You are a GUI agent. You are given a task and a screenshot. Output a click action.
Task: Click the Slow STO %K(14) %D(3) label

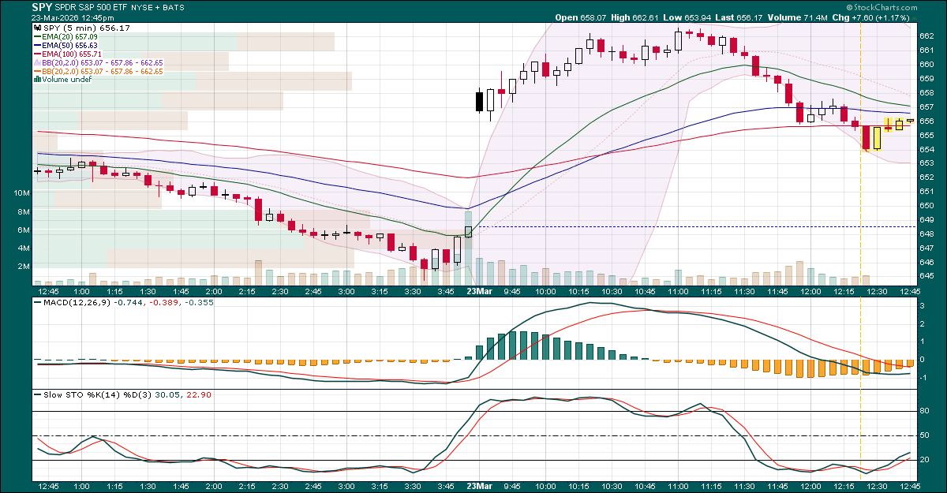click(98, 394)
